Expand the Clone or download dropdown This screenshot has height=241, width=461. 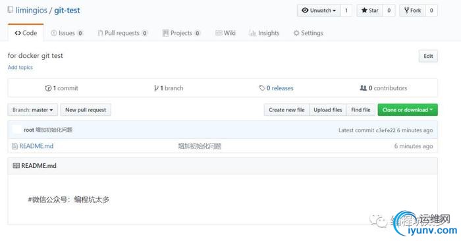pos(408,109)
